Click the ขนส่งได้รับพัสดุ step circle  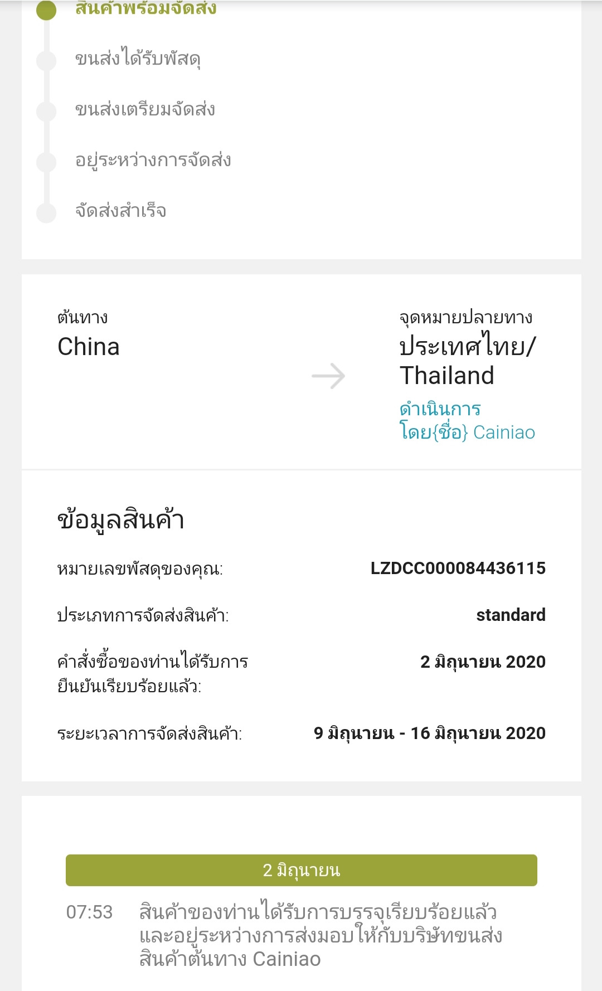pos(46,60)
